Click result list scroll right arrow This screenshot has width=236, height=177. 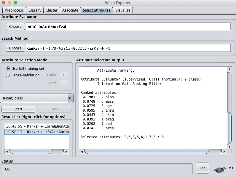[x=66, y=152]
